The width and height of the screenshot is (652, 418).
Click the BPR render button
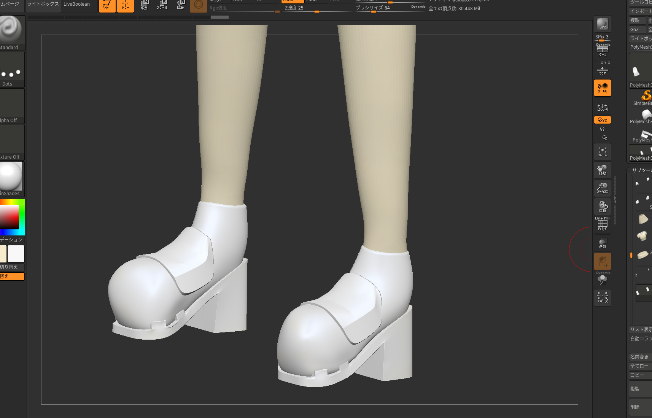tap(602, 24)
